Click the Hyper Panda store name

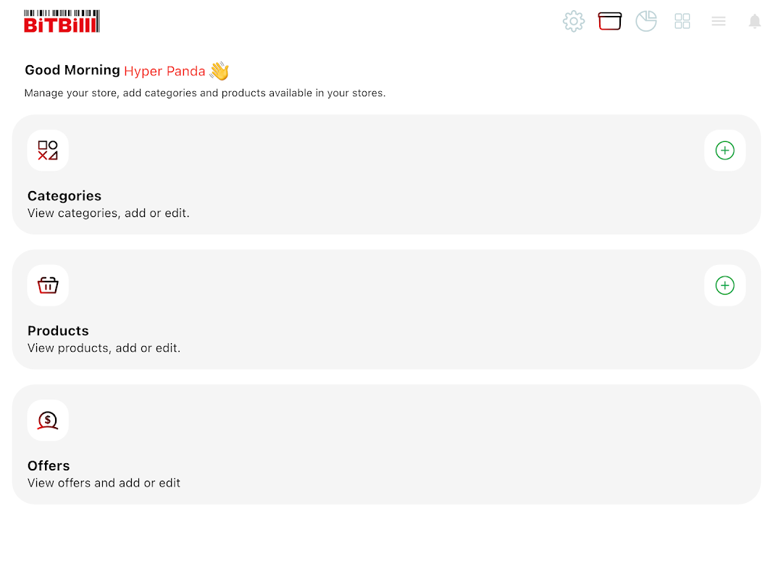164,72
